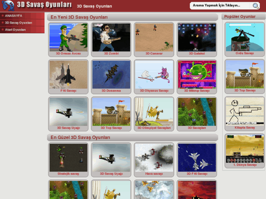Open the 3D Canavar game thumbnail

click(x=154, y=38)
